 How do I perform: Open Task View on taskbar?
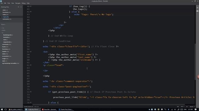click(x=6, y=109)
